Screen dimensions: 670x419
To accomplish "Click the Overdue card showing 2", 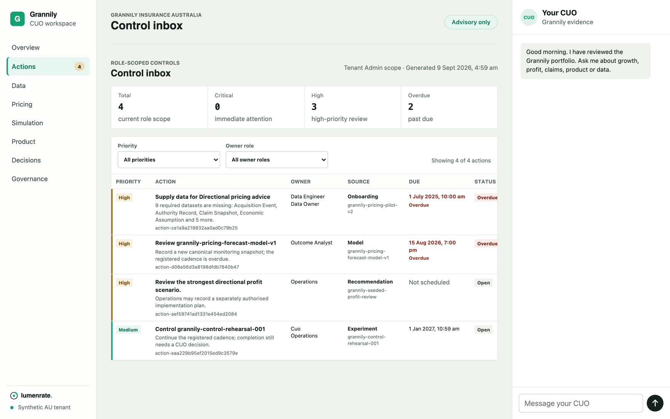I will 449,107.
